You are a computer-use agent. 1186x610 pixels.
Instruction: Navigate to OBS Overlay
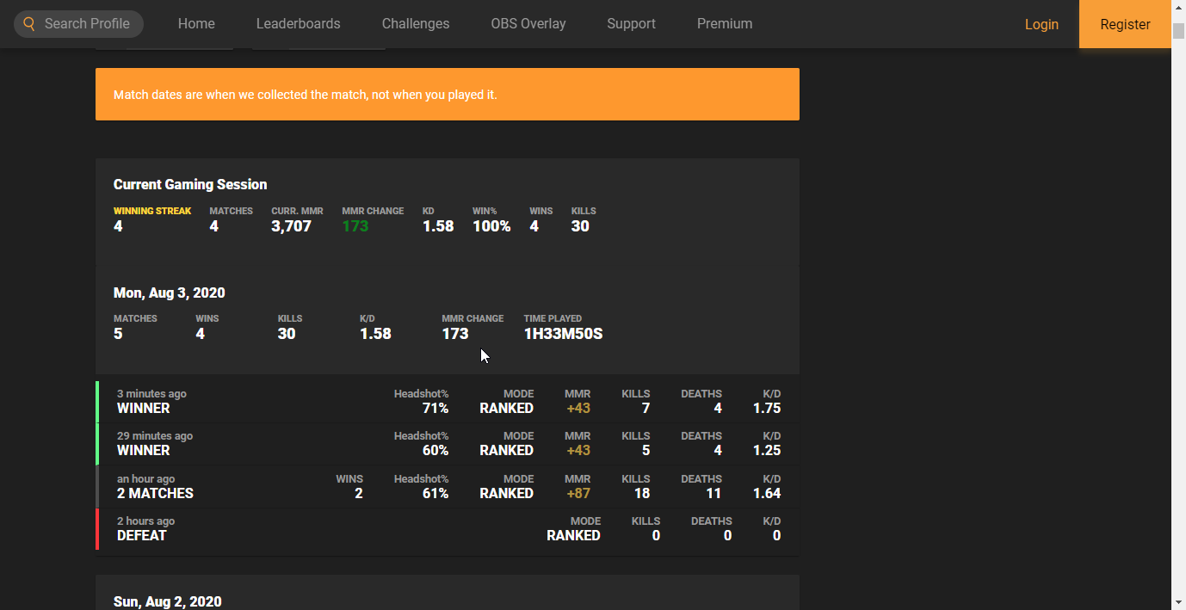tap(528, 24)
